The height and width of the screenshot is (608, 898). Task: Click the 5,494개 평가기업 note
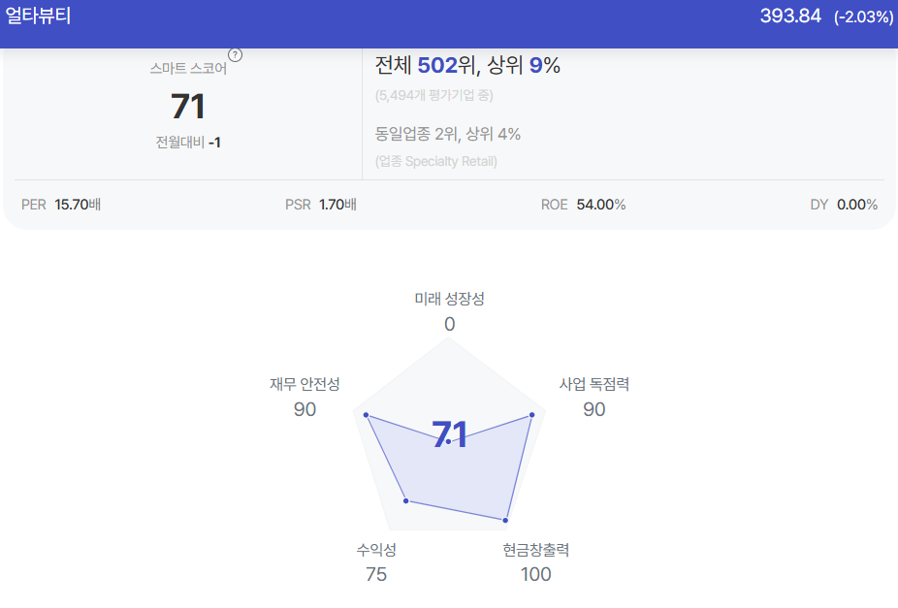pos(433,95)
